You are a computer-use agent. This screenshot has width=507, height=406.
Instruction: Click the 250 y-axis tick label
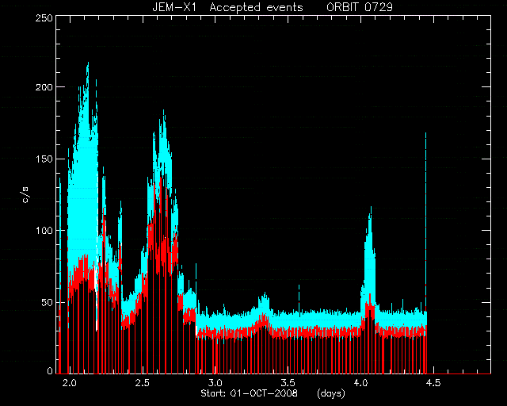44,18
